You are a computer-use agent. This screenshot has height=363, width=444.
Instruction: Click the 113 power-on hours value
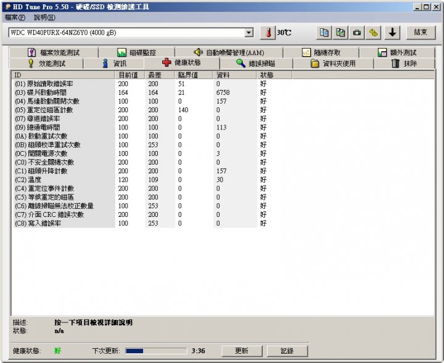[x=221, y=128]
